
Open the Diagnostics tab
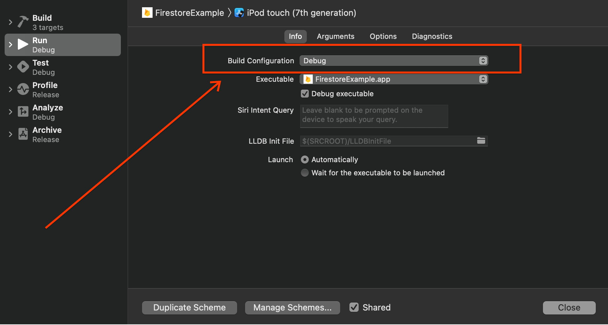[x=432, y=36]
